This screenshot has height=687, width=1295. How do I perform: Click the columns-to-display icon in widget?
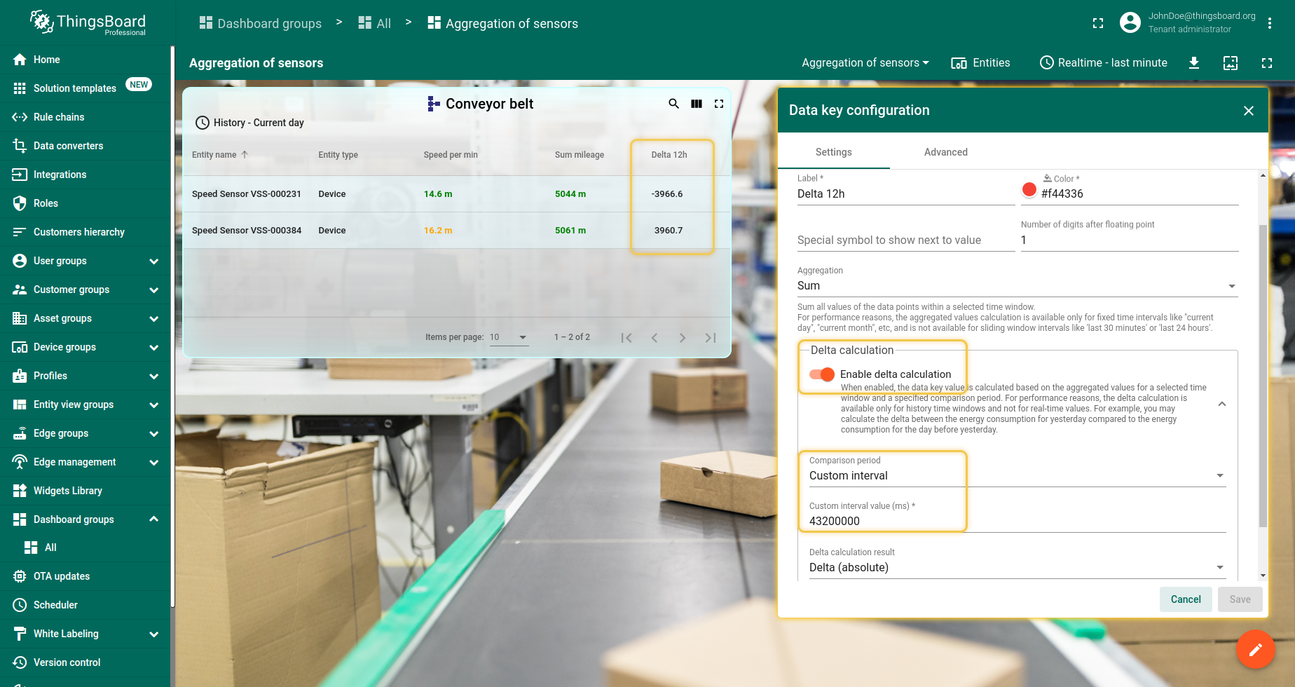pyautogui.click(x=697, y=104)
